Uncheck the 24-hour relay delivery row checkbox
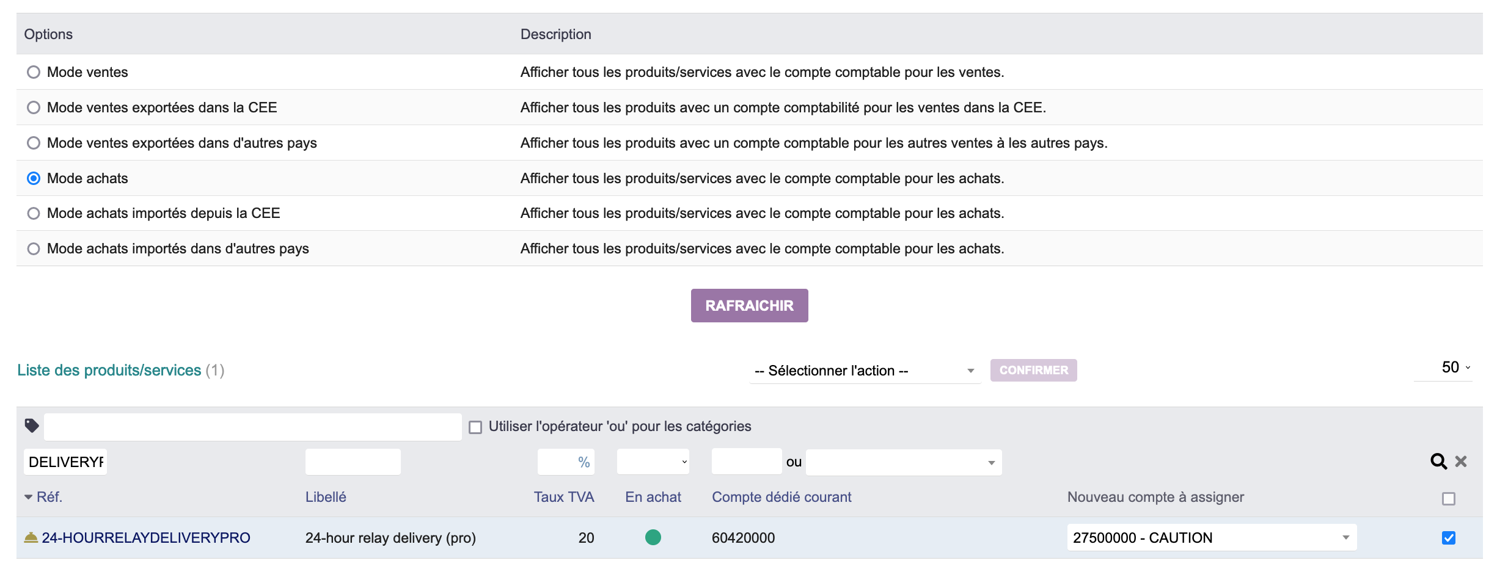This screenshot has height=580, width=1497. click(x=1449, y=538)
